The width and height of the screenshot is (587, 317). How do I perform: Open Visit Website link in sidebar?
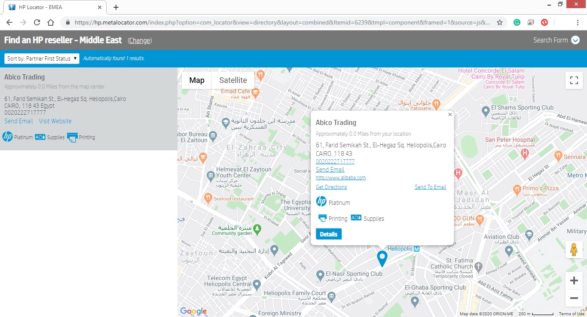(55, 121)
